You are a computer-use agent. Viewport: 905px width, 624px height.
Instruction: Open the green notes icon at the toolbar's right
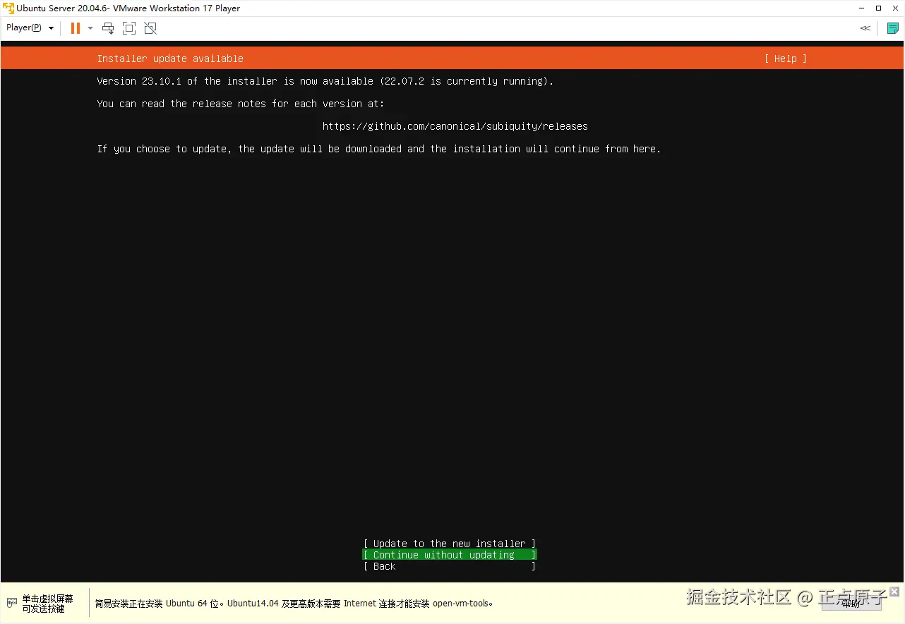click(893, 28)
